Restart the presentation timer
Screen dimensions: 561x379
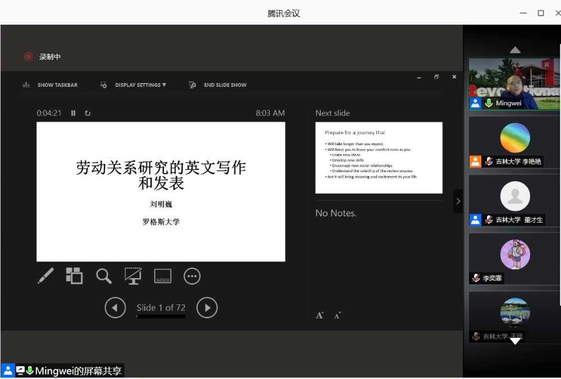click(x=88, y=113)
